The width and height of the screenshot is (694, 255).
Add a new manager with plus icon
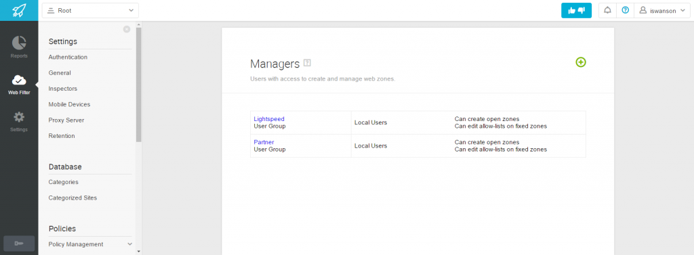coord(581,62)
